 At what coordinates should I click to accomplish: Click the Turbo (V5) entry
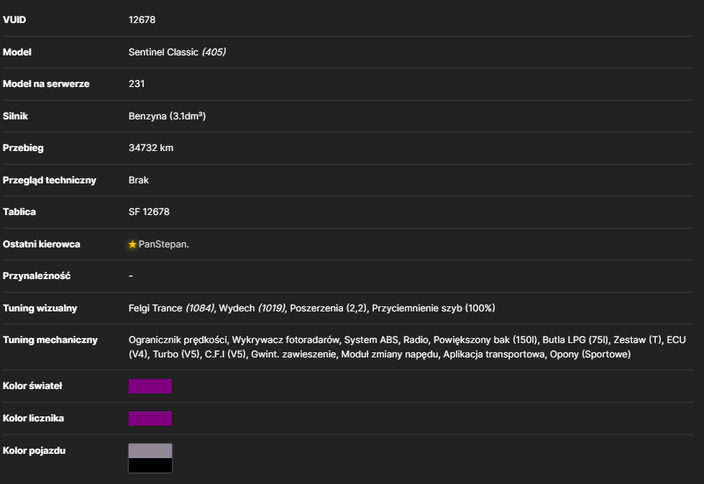[176, 355]
